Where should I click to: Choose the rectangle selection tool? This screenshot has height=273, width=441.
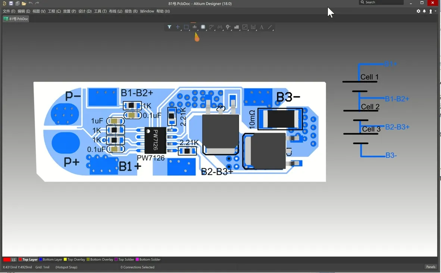tap(186, 27)
